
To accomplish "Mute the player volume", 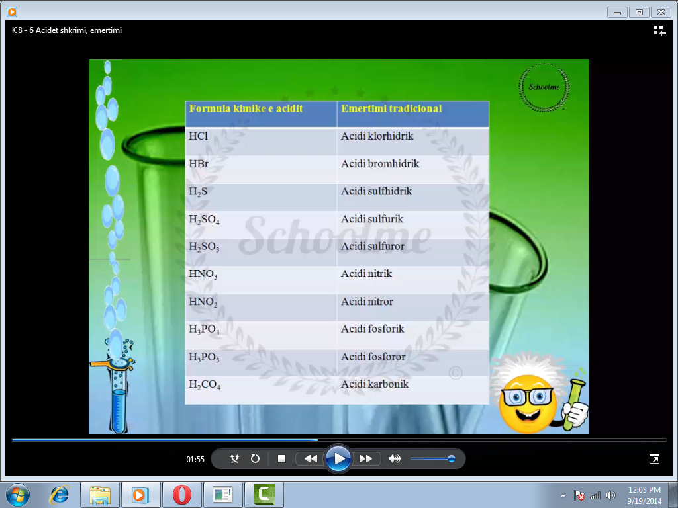I will click(395, 459).
